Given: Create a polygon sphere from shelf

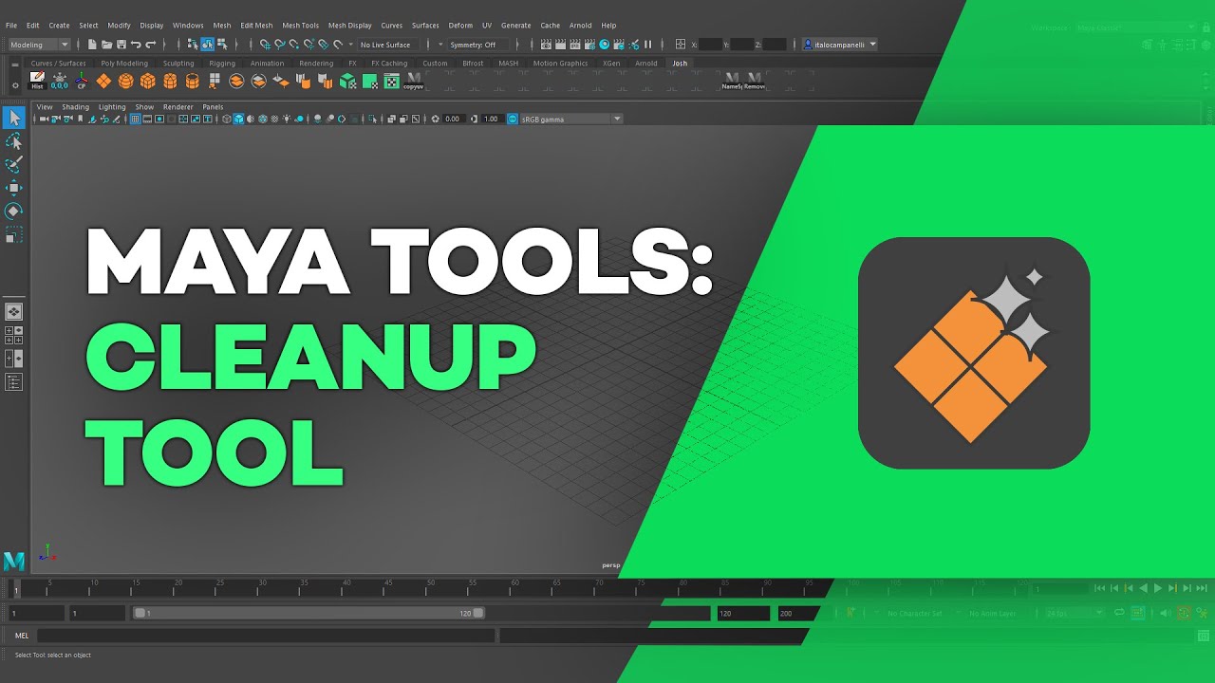Looking at the screenshot, I should tap(126, 81).
